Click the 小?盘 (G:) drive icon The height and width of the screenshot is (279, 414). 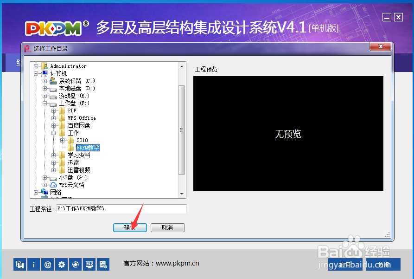[x=53, y=178]
